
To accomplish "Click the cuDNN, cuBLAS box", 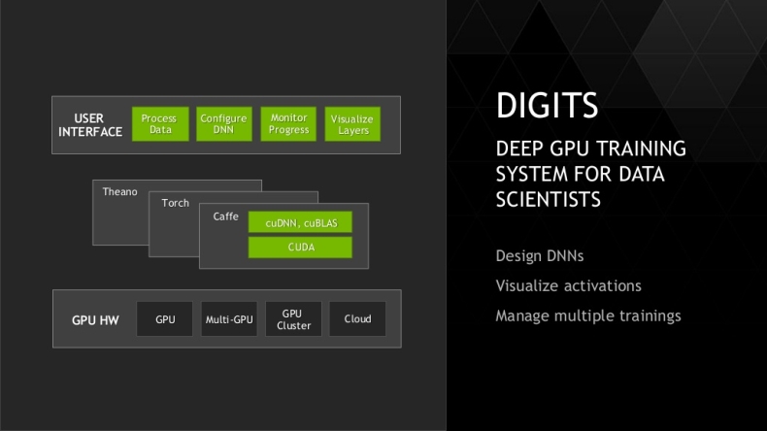I will (300, 222).
